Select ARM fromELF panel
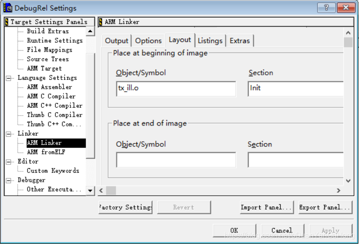Screen dimensions: 359x244 (46, 152)
